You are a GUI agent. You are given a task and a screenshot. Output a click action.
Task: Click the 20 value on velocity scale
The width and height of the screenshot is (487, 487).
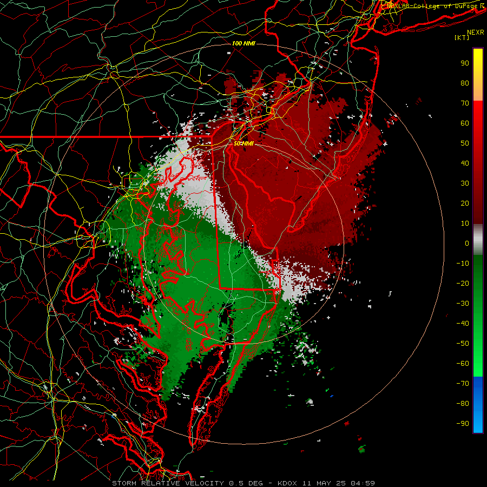465,203
